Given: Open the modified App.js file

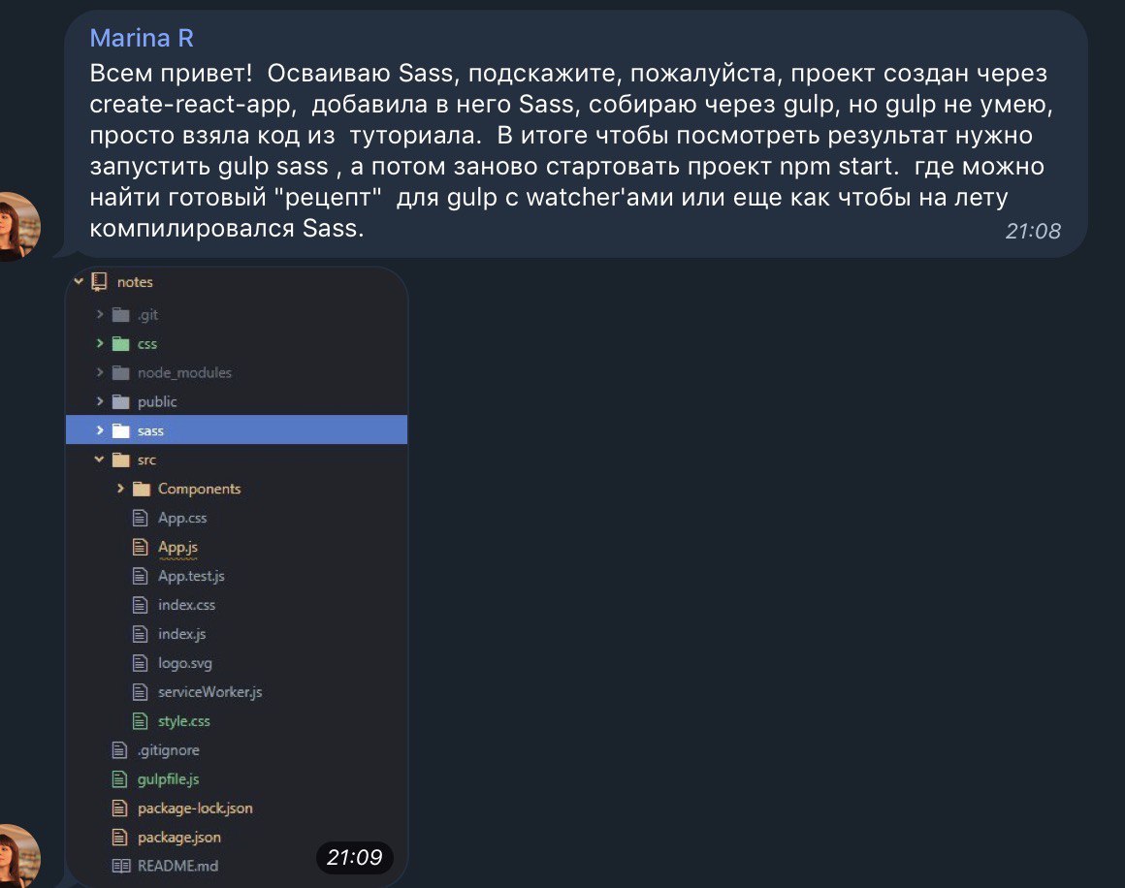Looking at the screenshot, I should click(x=177, y=548).
